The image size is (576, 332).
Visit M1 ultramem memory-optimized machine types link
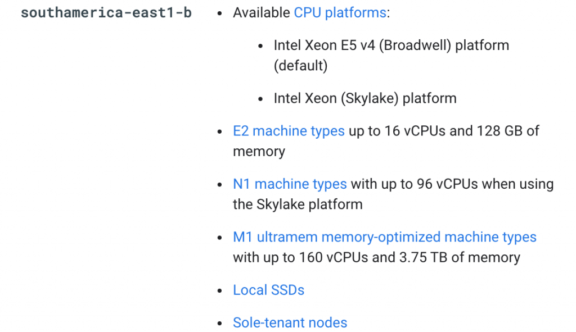pyautogui.click(x=385, y=237)
